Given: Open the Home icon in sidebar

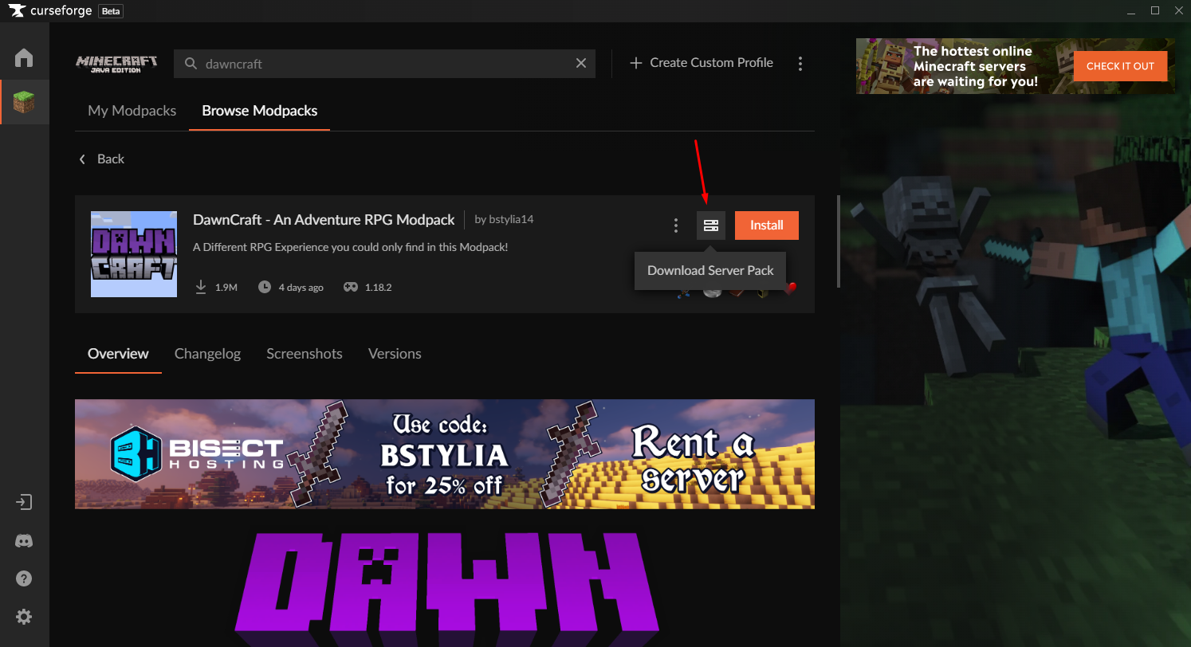Looking at the screenshot, I should (24, 57).
